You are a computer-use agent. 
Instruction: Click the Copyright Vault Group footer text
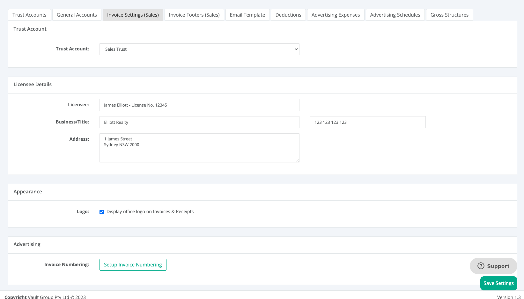click(45, 297)
